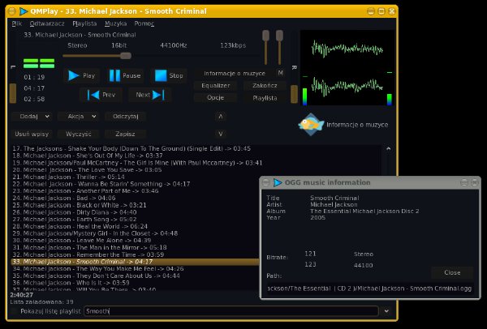The height and width of the screenshot is (329, 487).
Task: Expand the Dodaj dropdown
Action: click(x=32, y=117)
